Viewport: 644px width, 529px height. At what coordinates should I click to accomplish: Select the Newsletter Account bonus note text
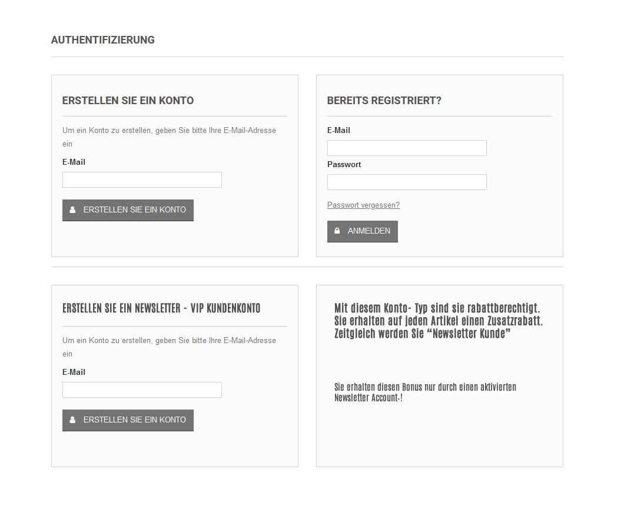(x=425, y=392)
